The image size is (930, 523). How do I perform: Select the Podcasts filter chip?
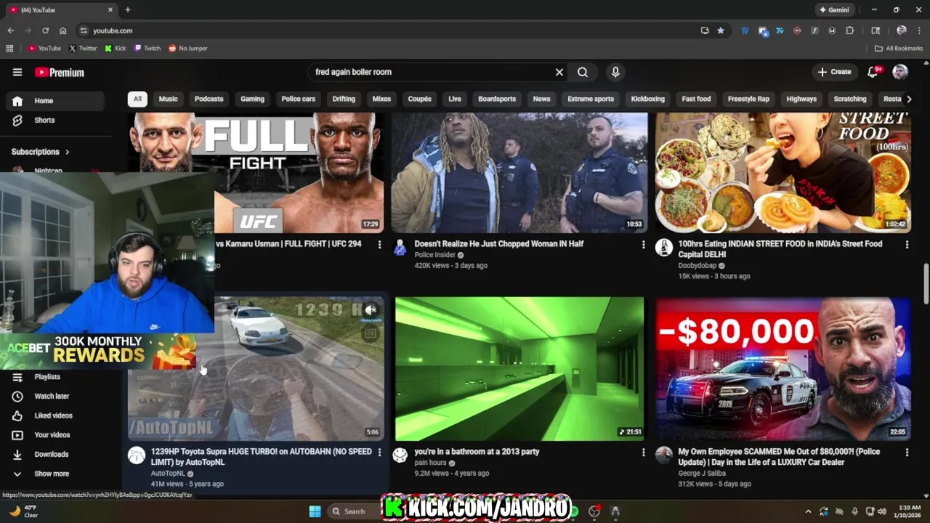click(209, 99)
